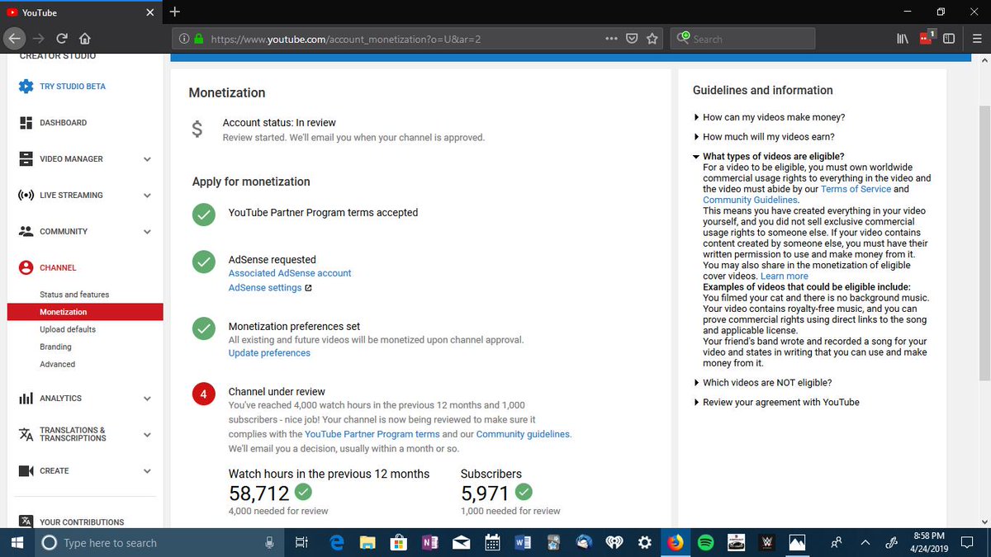Open the AdSense settings link
Screen dimensions: 991x557
coord(265,288)
